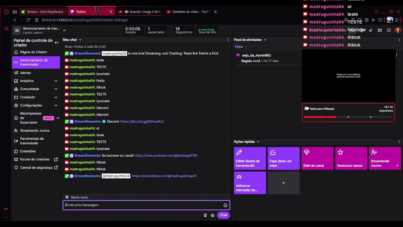
Task: Open chat settings gear icon
Action: click(x=213, y=215)
